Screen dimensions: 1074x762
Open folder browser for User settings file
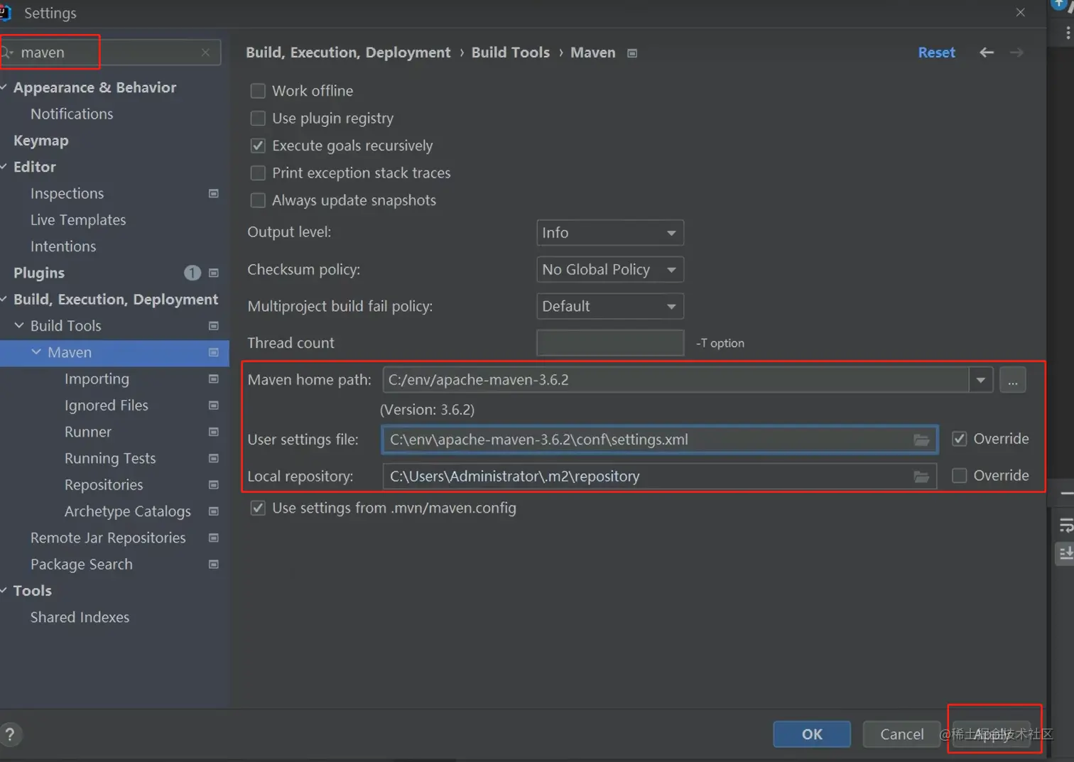pos(921,440)
